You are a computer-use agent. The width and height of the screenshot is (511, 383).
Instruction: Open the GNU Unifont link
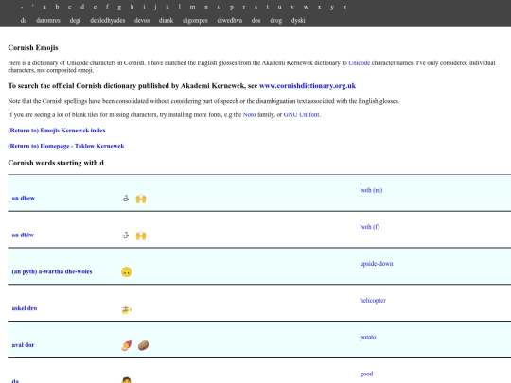point(302,114)
